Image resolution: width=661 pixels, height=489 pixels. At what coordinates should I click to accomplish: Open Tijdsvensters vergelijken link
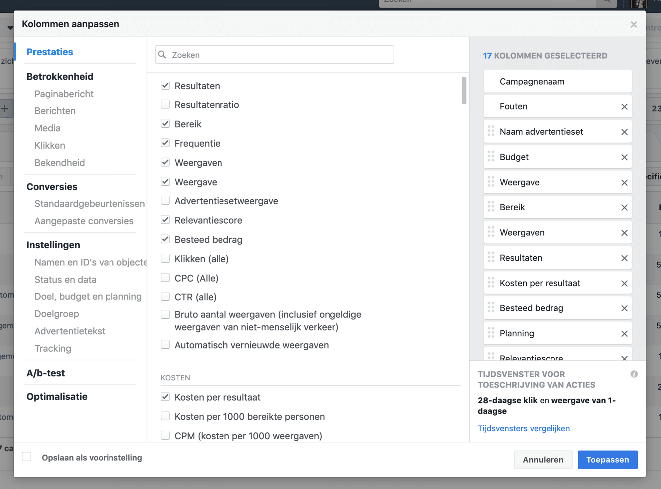pyautogui.click(x=524, y=428)
